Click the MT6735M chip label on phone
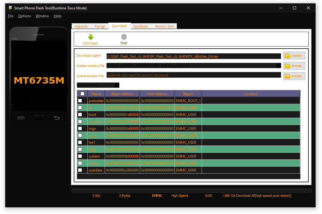Viewport: 322px width, 214px height. coord(39,80)
